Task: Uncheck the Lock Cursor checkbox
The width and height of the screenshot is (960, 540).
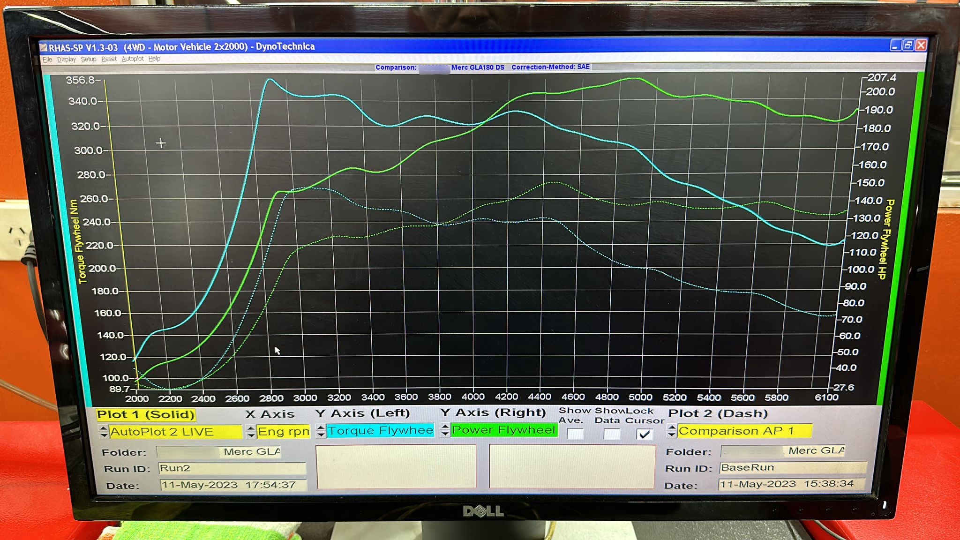Action: [645, 434]
